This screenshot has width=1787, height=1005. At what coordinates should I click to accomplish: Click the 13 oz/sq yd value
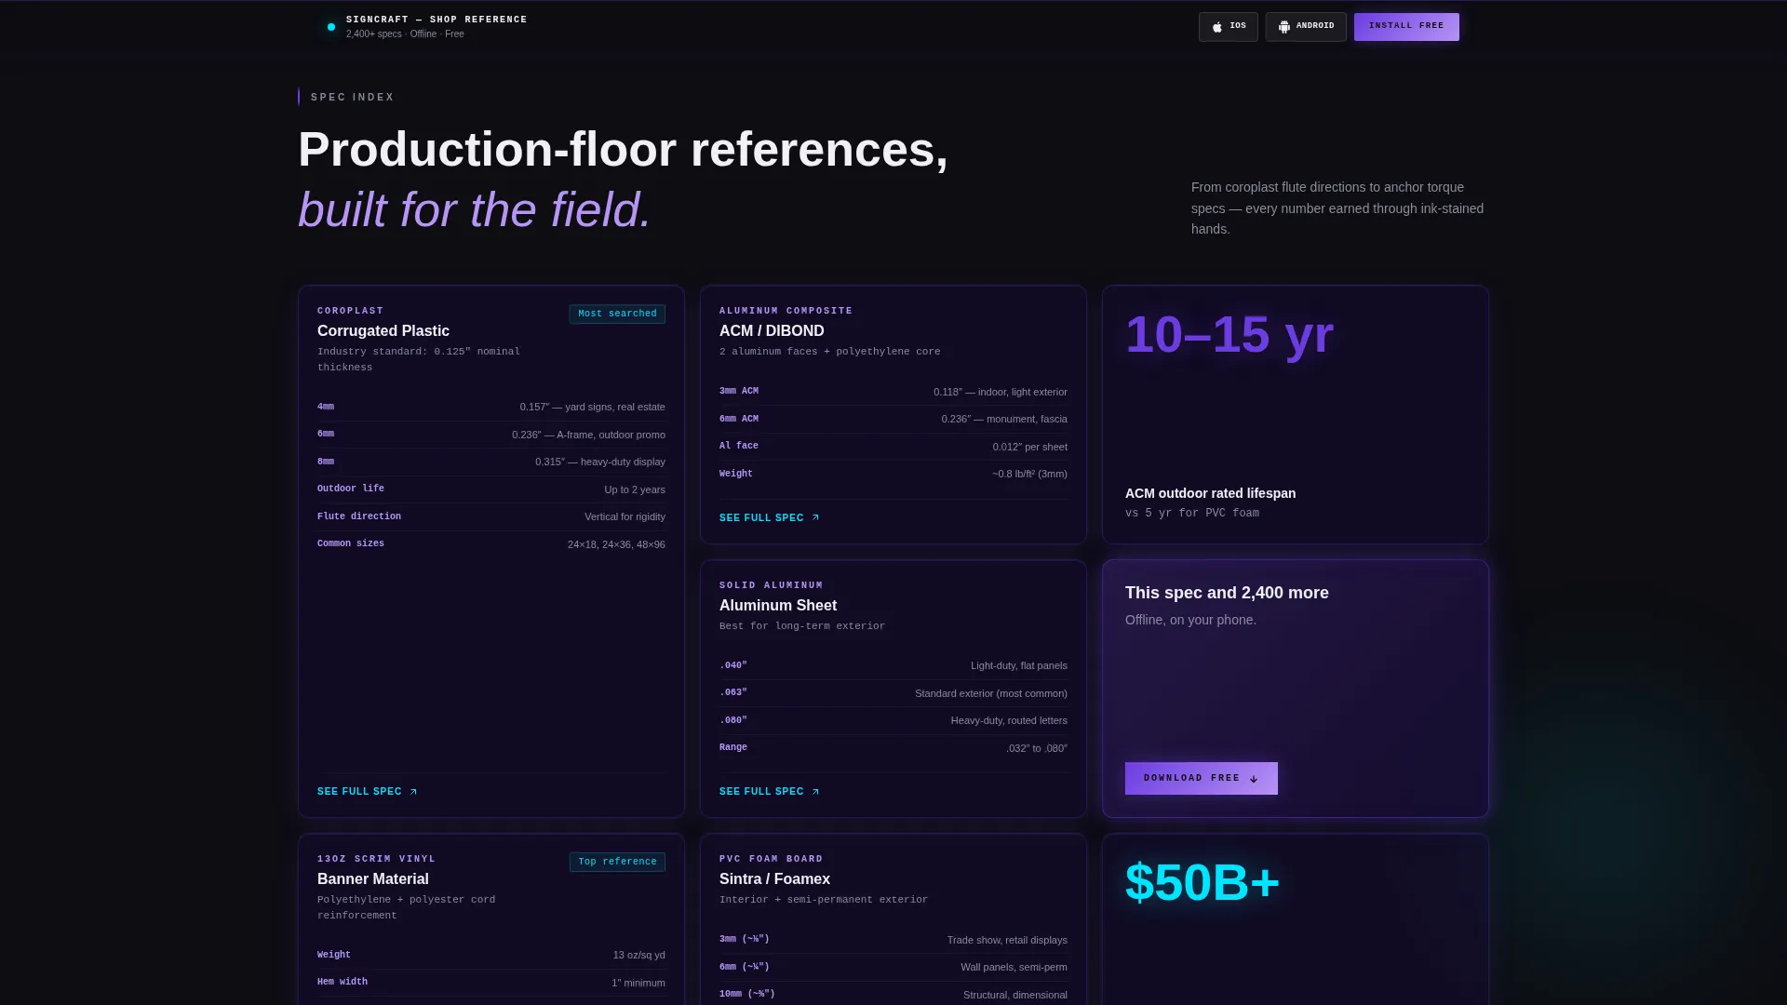tap(639, 955)
